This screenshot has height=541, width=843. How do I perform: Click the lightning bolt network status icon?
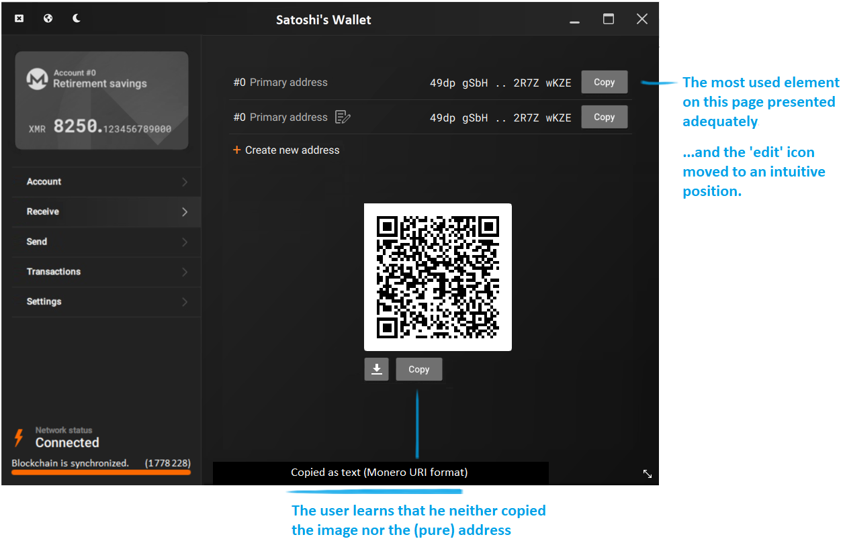pyautogui.click(x=19, y=438)
